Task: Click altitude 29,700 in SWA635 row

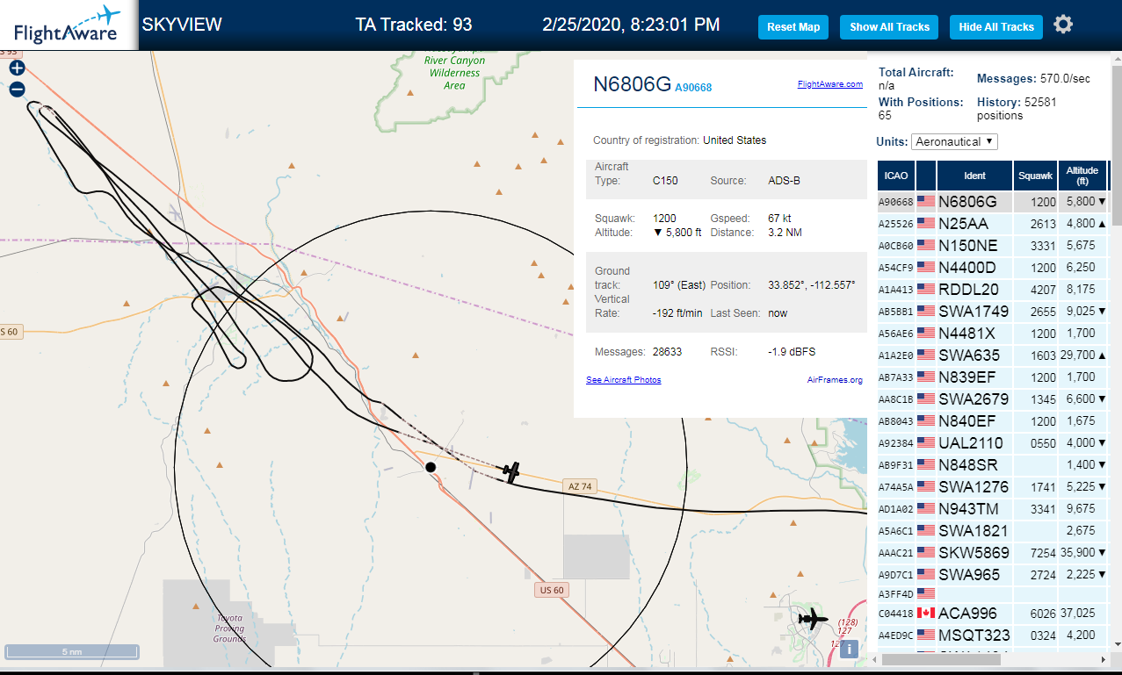Action: pos(1079,355)
